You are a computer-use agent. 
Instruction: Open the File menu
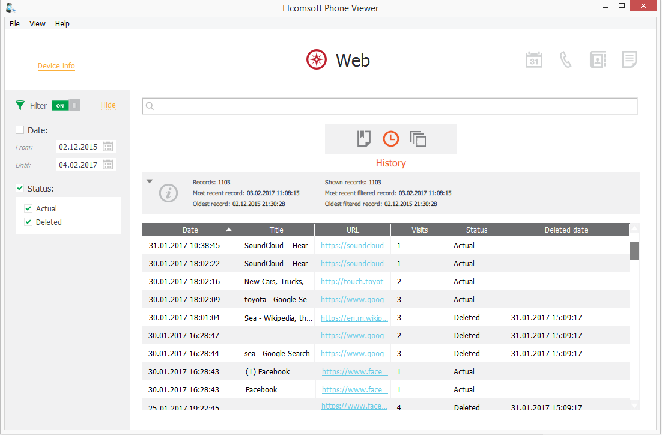14,23
